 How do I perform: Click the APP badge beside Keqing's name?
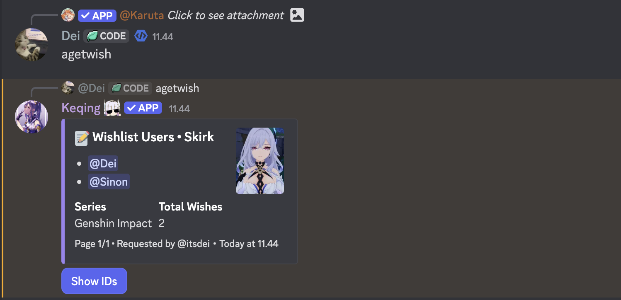(x=143, y=108)
